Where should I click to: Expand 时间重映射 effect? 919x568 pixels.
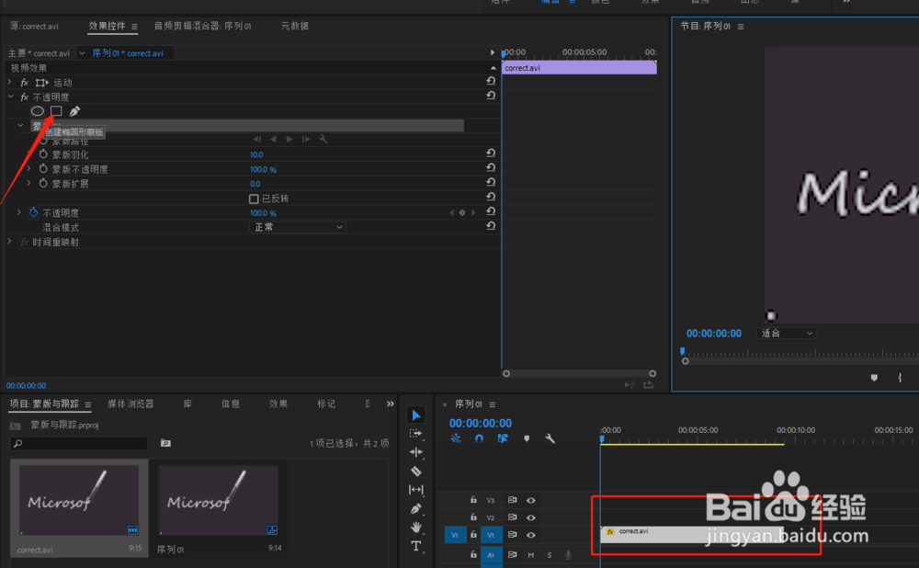(x=9, y=242)
